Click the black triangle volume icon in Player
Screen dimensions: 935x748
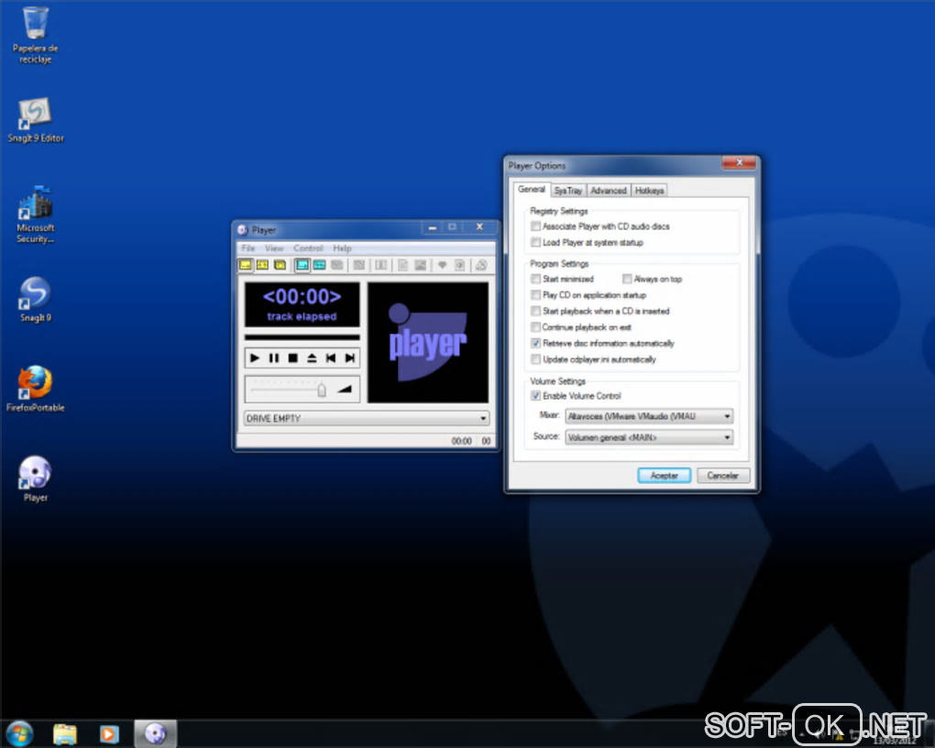tap(345, 390)
